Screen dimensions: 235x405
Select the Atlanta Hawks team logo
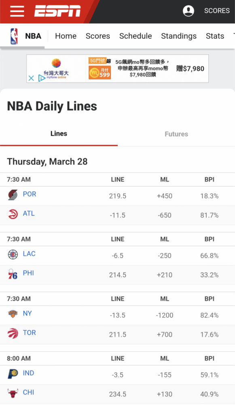[x=13, y=214]
